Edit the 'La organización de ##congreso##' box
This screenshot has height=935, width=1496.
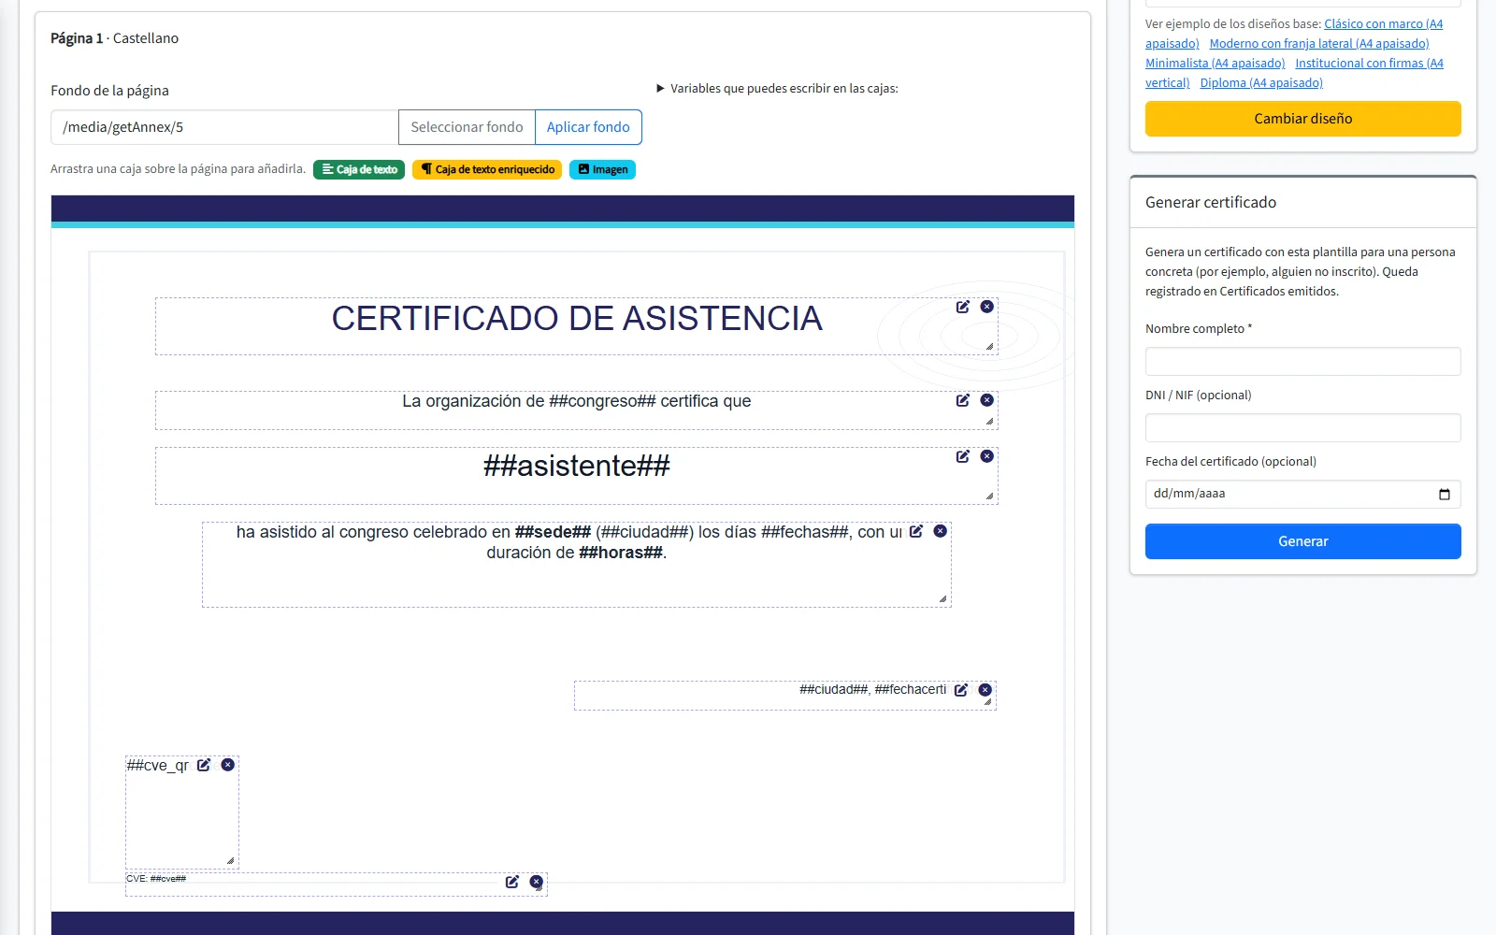(x=962, y=400)
